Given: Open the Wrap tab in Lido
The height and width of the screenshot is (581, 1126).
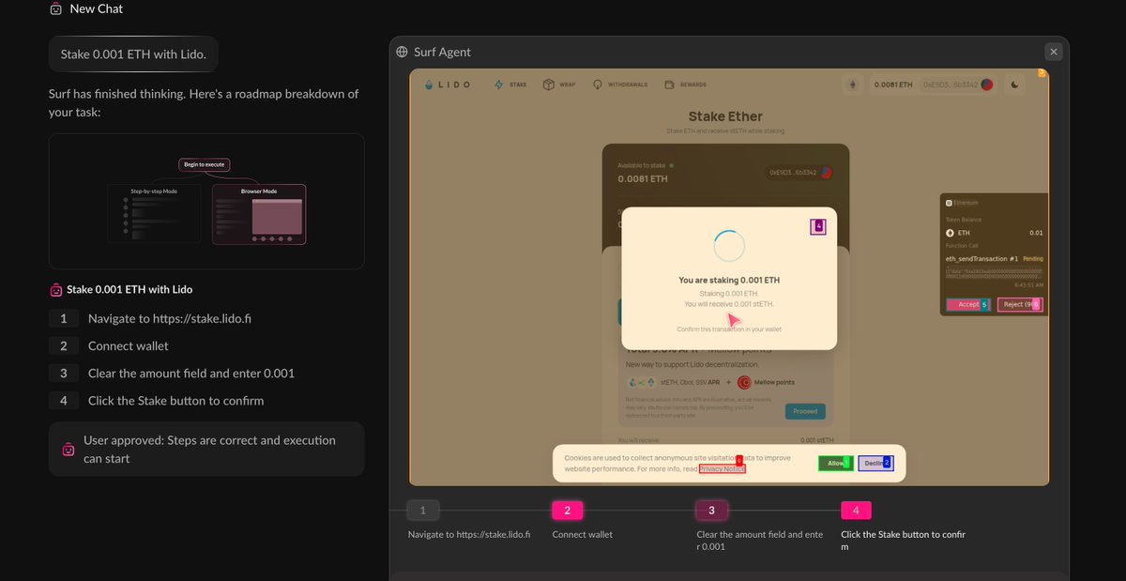Looking at the screenshot, I should [x=559, y=84].
